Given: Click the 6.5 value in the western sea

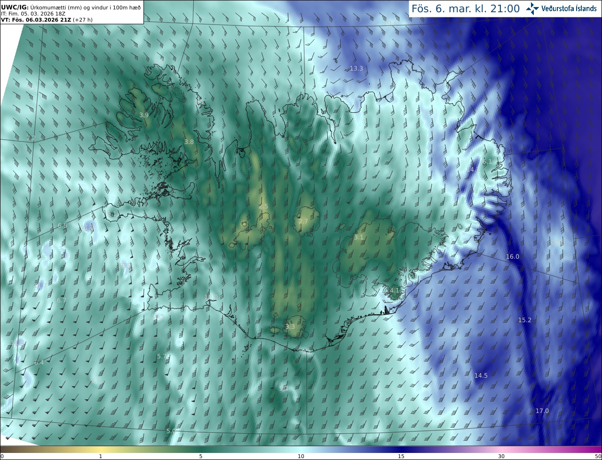Looking at the screenshot, I should (x=63, y=226).
